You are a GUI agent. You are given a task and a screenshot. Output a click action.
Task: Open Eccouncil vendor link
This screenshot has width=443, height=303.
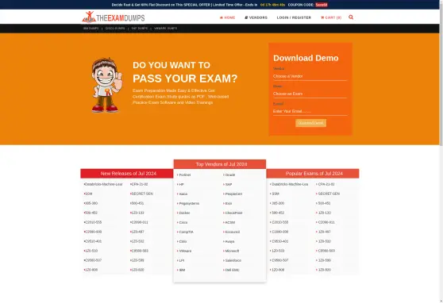[233, 232]
